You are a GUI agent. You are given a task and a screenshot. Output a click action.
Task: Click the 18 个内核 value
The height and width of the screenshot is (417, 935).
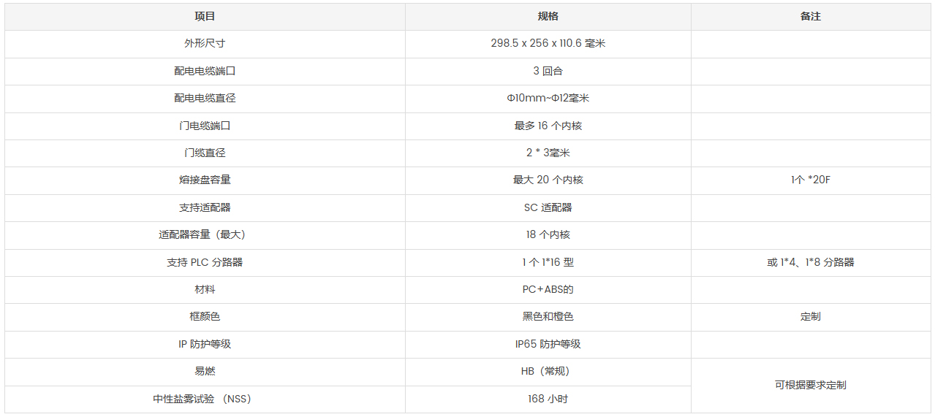click(548, 235)
